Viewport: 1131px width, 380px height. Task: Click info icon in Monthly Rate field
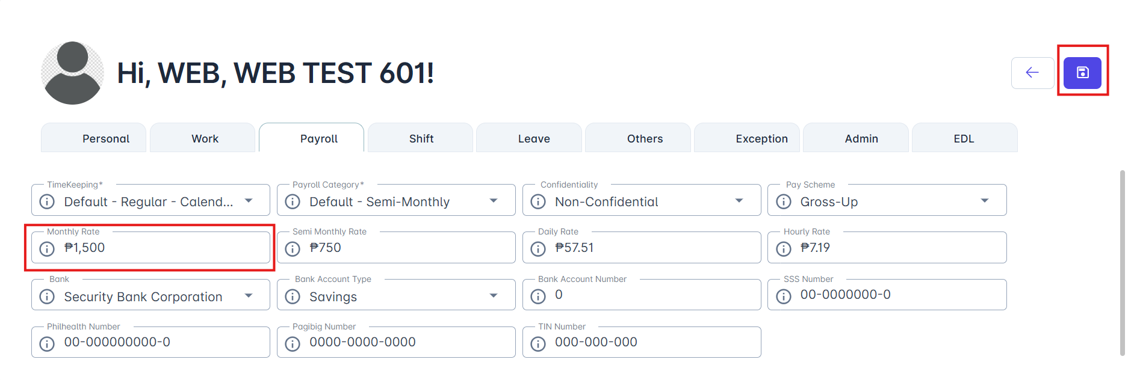47,248
